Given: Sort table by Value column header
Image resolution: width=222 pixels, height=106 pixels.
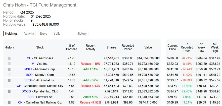Looking at the screenshot, I should tap(148, 47).
